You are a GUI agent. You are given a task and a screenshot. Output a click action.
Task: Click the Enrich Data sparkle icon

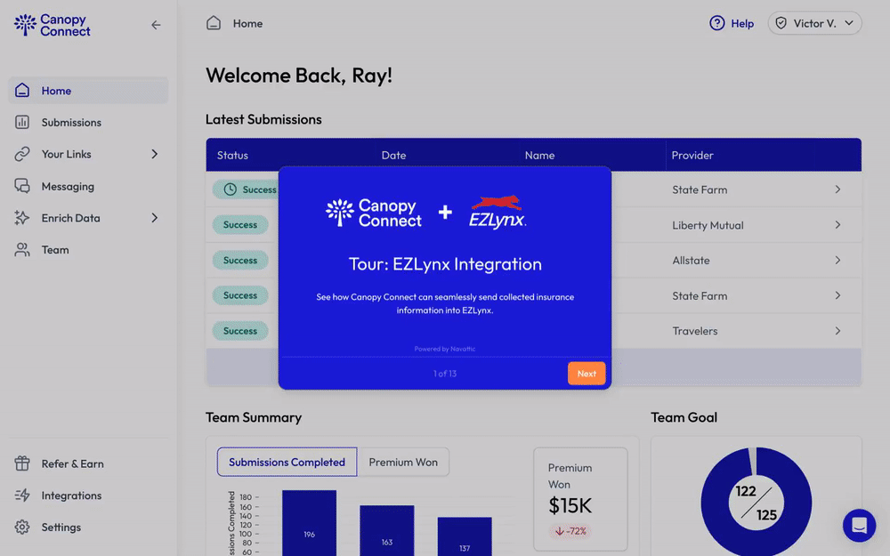click(x=22, y=218)
